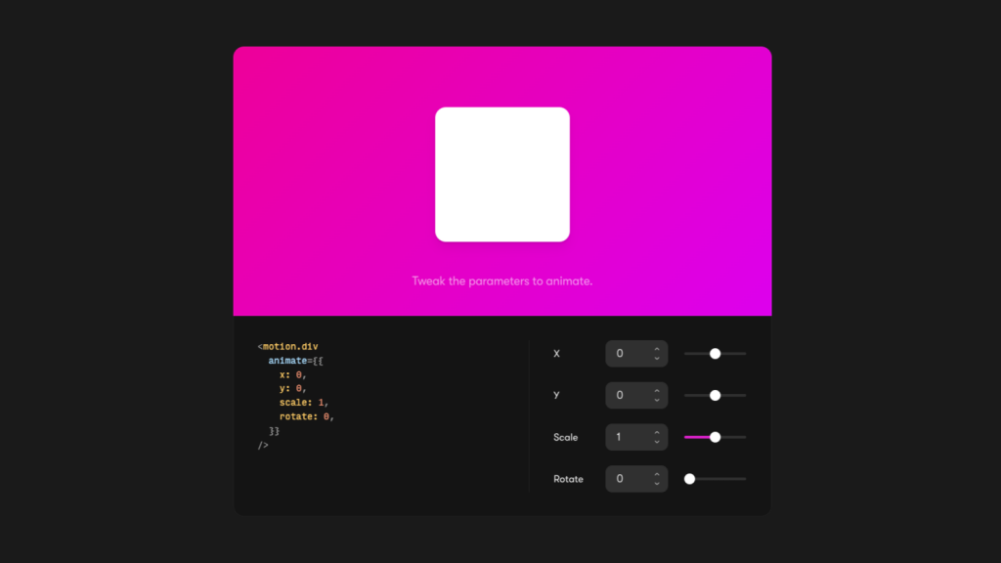The image size is (1001, 563).
Task: Click the Y slider handle
Action: [715, 395]
